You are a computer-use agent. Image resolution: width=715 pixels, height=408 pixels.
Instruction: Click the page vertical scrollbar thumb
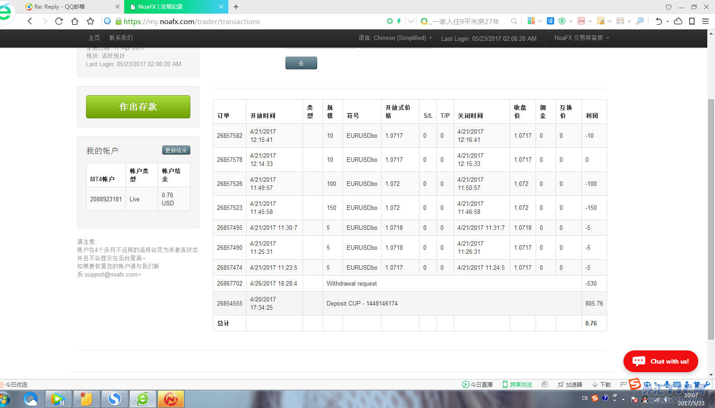(711, 219)
